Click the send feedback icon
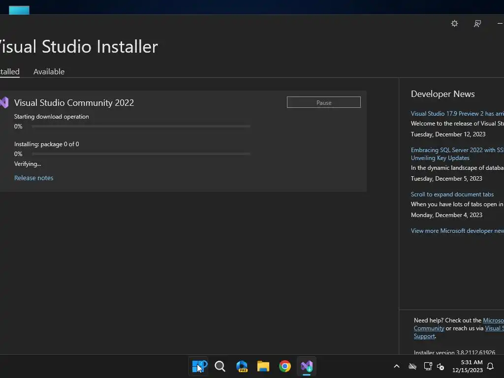This screenshot has width=504, height=378. click(477, 24)
